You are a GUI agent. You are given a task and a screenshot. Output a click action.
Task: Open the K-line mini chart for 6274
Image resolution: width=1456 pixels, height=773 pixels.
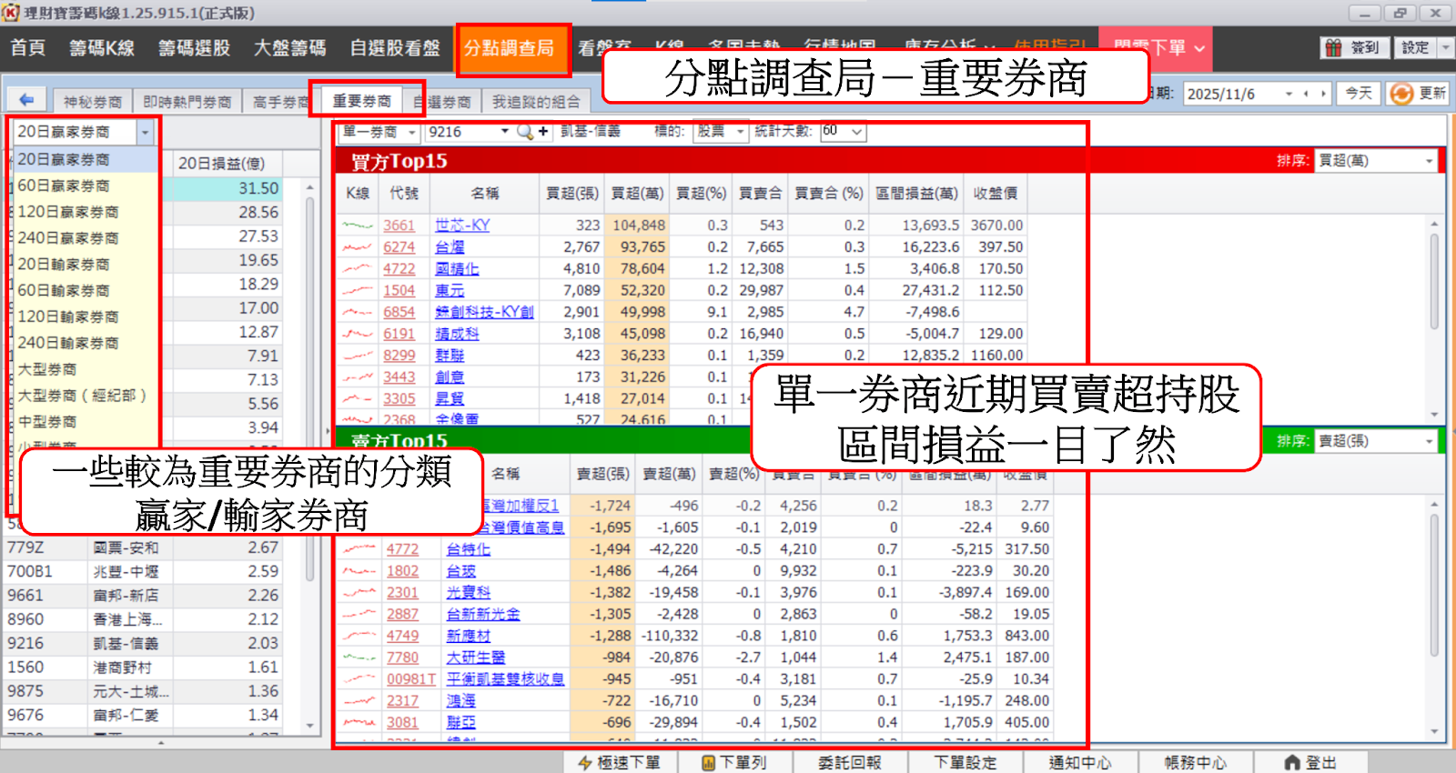tap(358, 247)
